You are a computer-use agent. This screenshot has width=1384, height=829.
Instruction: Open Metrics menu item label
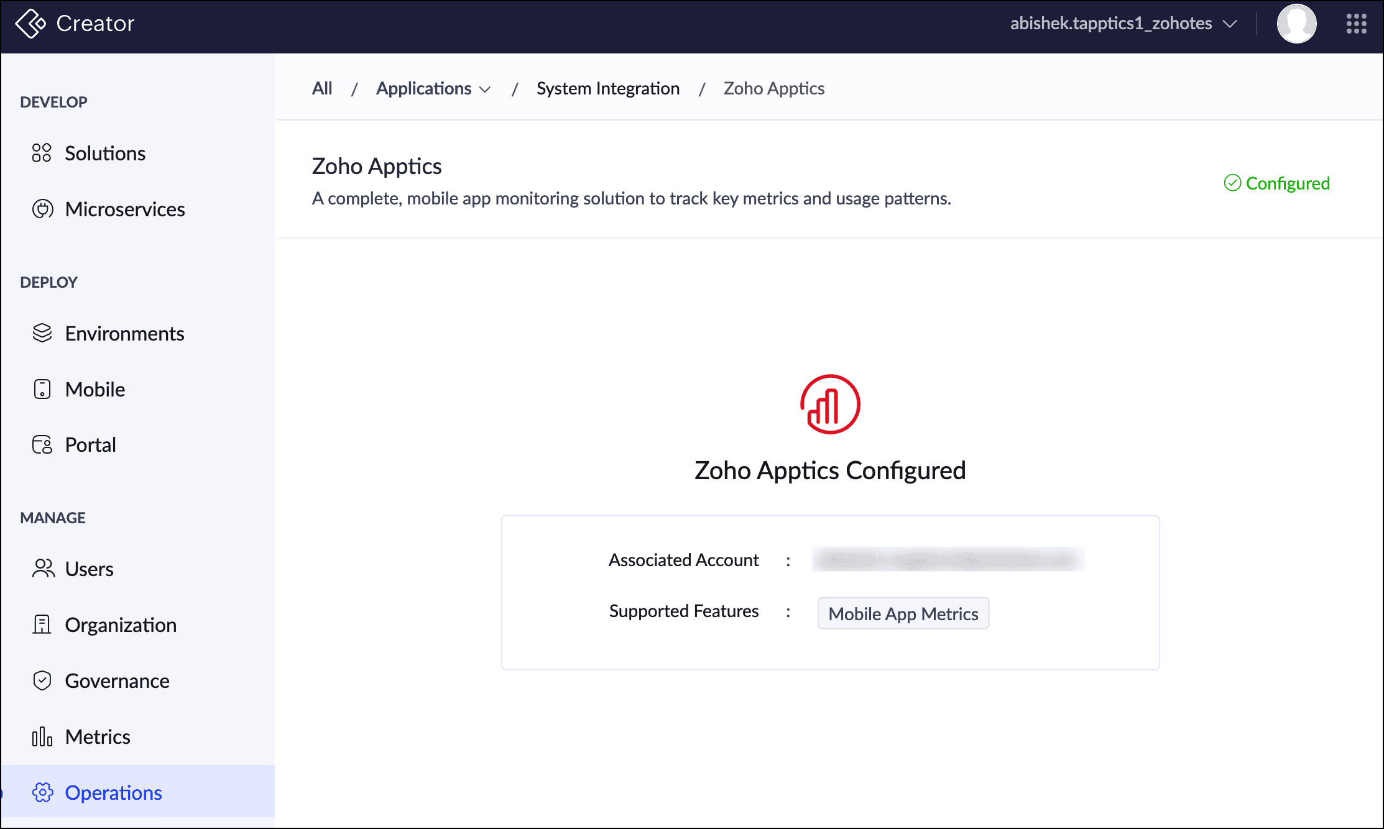(x=98, y=736)
